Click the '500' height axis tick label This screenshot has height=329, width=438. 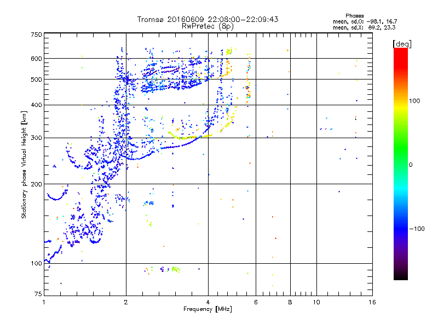coord(36,80)
